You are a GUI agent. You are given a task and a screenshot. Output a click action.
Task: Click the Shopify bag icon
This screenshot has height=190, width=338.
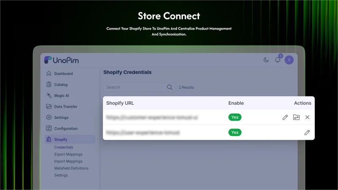[49, 139]
